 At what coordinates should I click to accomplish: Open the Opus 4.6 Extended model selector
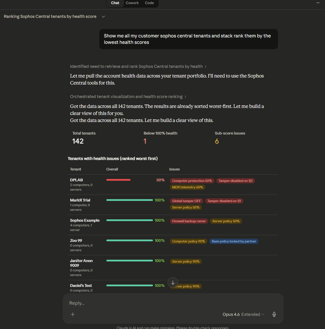(243, 314)
